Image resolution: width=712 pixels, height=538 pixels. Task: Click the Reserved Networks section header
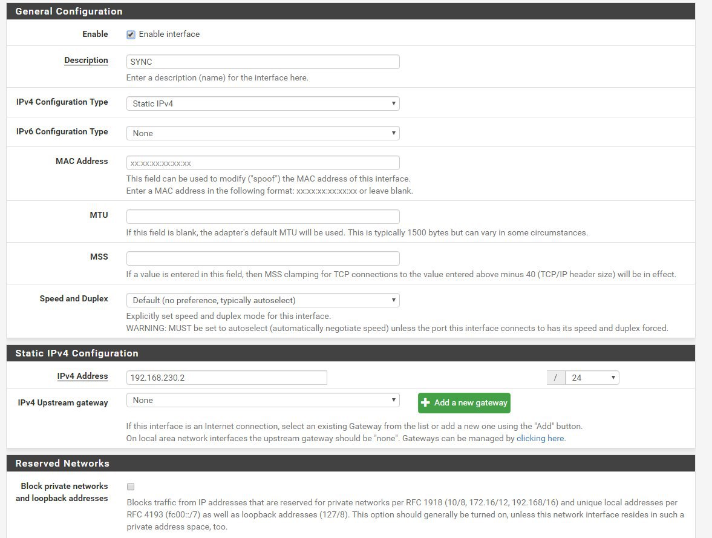(x=350, y=464)
